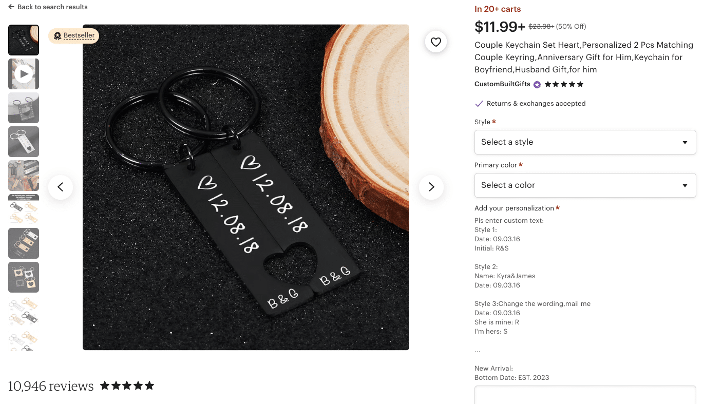This screenshot has width=704, height=404.
Task: Select silver keychain with heart thumbnail
Action: tap(24, 142)
